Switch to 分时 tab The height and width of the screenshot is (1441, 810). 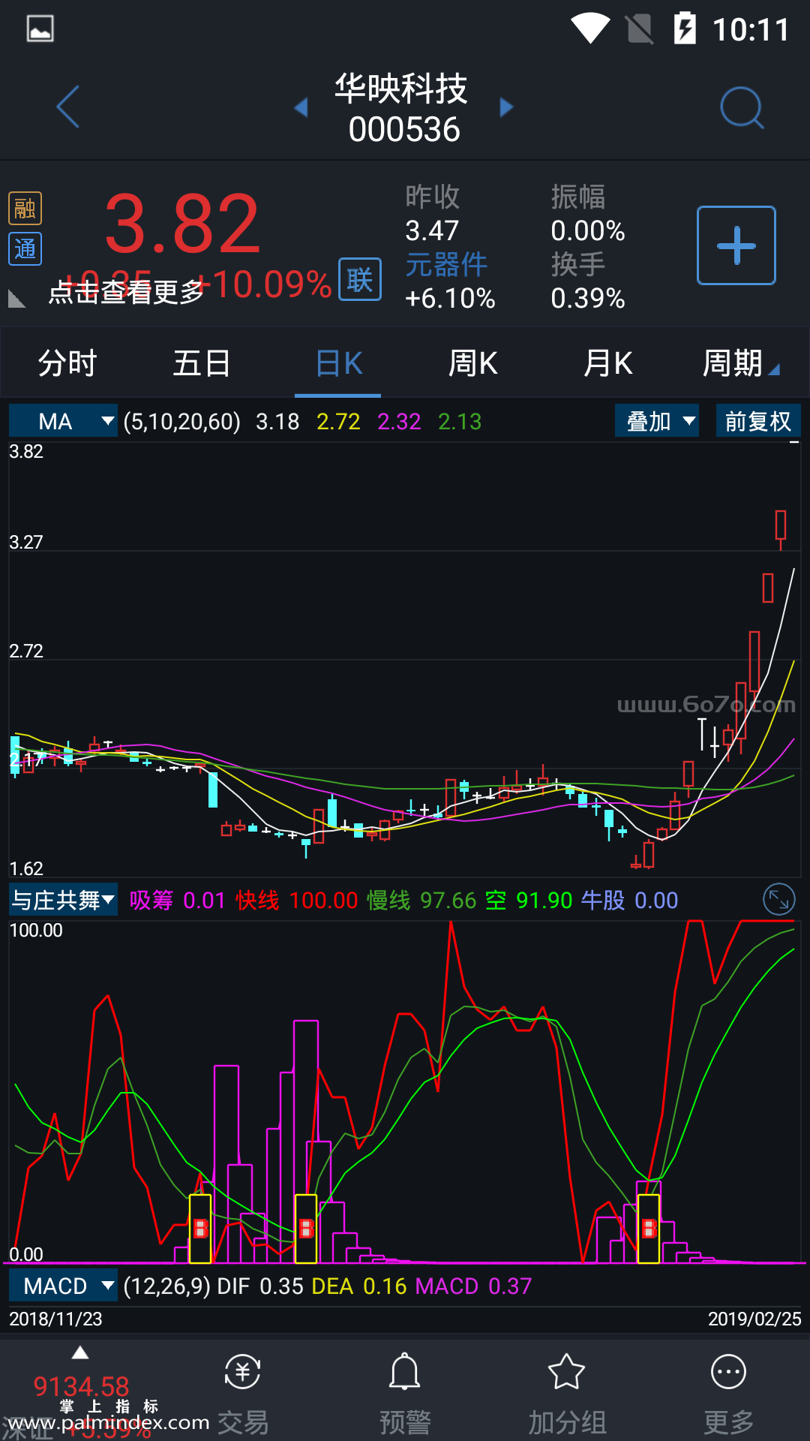[67, 363]
